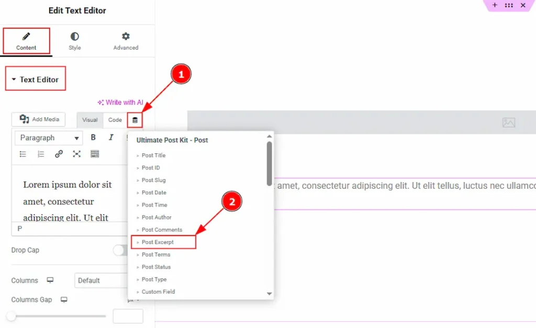The height and width of the screenshot is (328, 536).
Task: Click the insert link chain icon
Action: pos(59,154)
